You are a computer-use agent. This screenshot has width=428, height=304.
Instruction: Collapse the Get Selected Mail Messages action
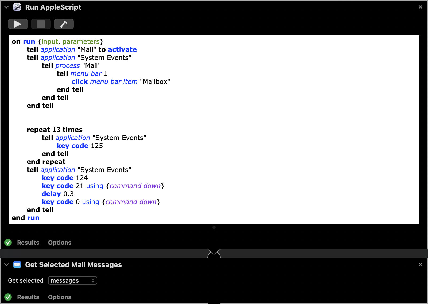pyautogui.click(x=6, y=265)
